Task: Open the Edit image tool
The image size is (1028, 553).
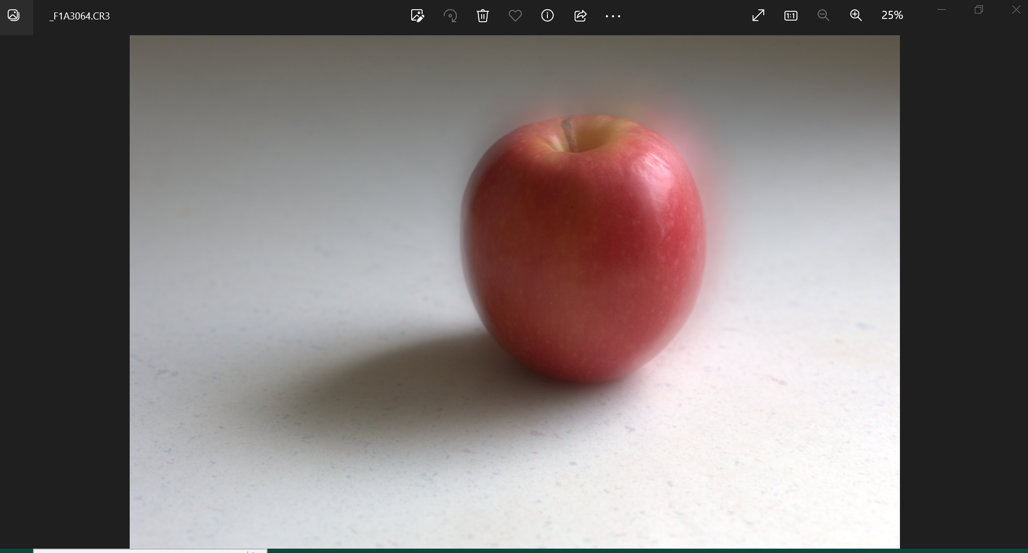Action: coord(417,16)
